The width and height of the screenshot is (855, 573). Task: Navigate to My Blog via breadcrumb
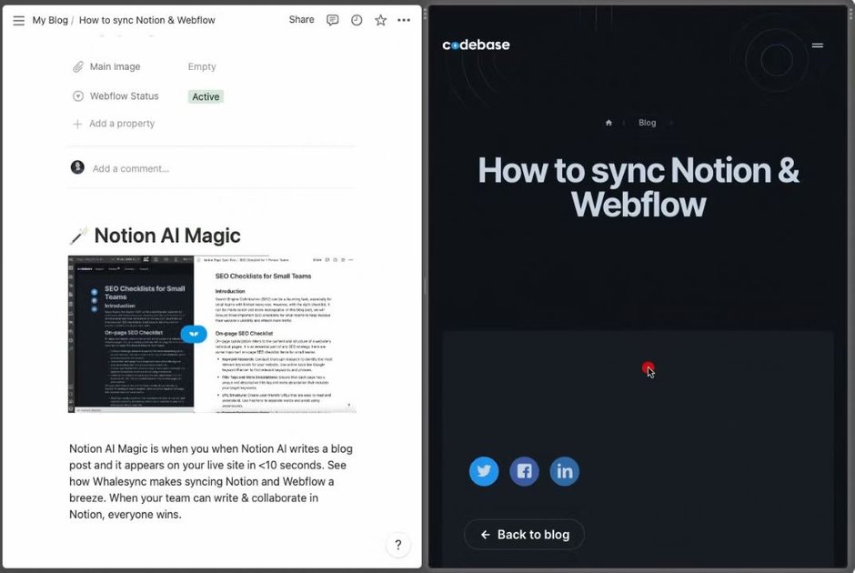[x=50, y=19]
